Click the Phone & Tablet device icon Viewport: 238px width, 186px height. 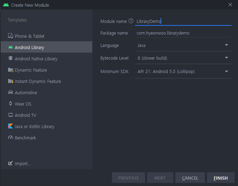(11, 36)
